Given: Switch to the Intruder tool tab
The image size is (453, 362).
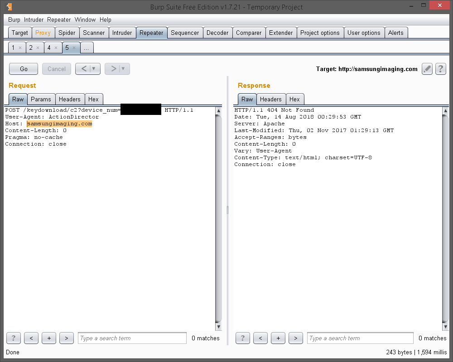Looking at the screenshot, I should coord(122,33).
